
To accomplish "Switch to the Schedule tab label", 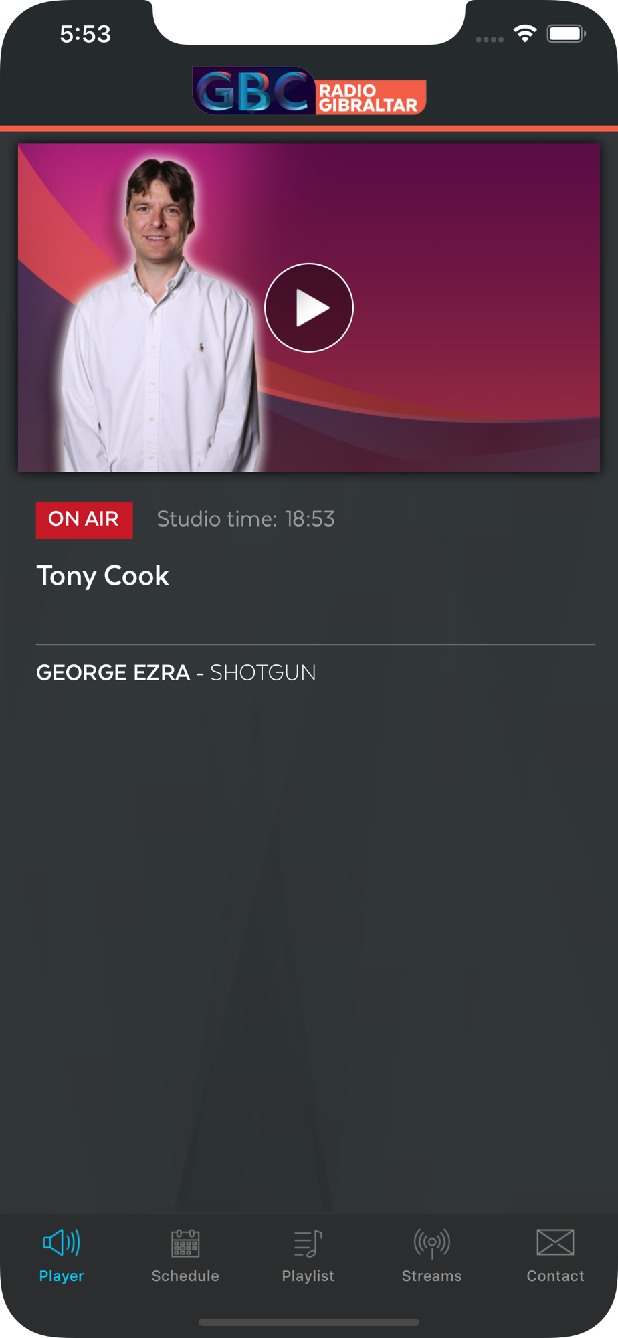I will point(185,1276).
